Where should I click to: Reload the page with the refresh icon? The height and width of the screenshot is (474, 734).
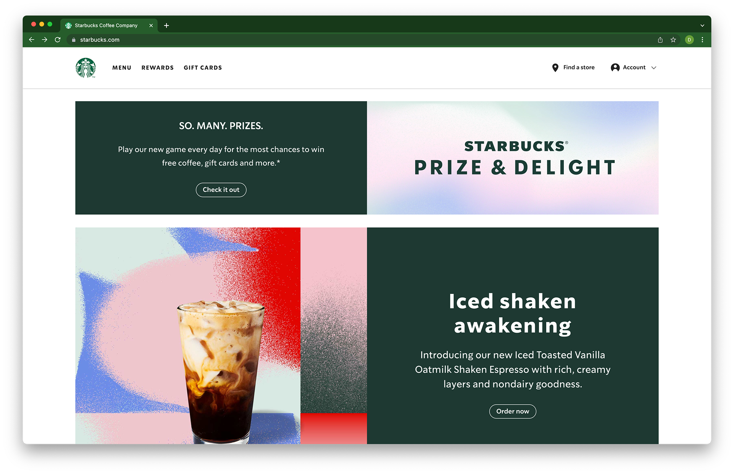click(x=58, y=40)
